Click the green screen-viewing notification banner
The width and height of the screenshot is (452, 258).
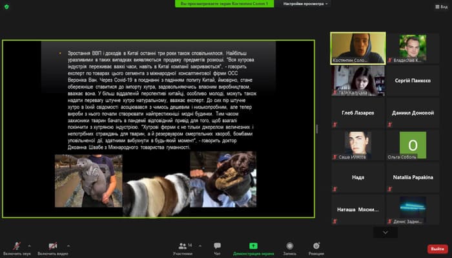[x=224, y=4]
